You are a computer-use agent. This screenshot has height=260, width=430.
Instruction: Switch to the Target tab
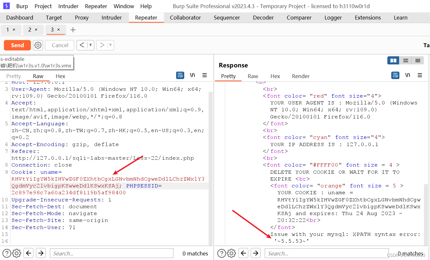[54, 18]
